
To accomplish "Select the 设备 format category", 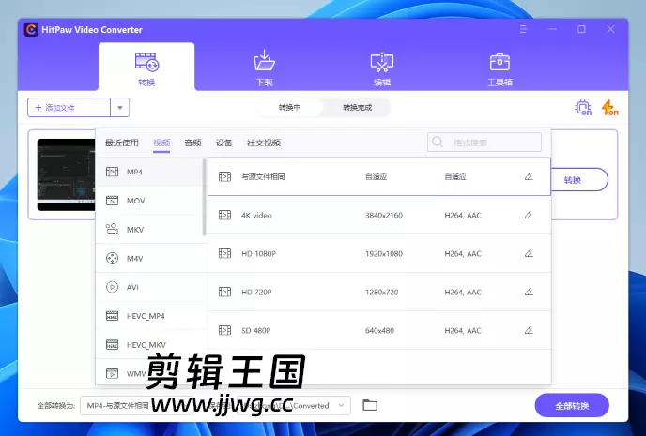I will point(224,143).
